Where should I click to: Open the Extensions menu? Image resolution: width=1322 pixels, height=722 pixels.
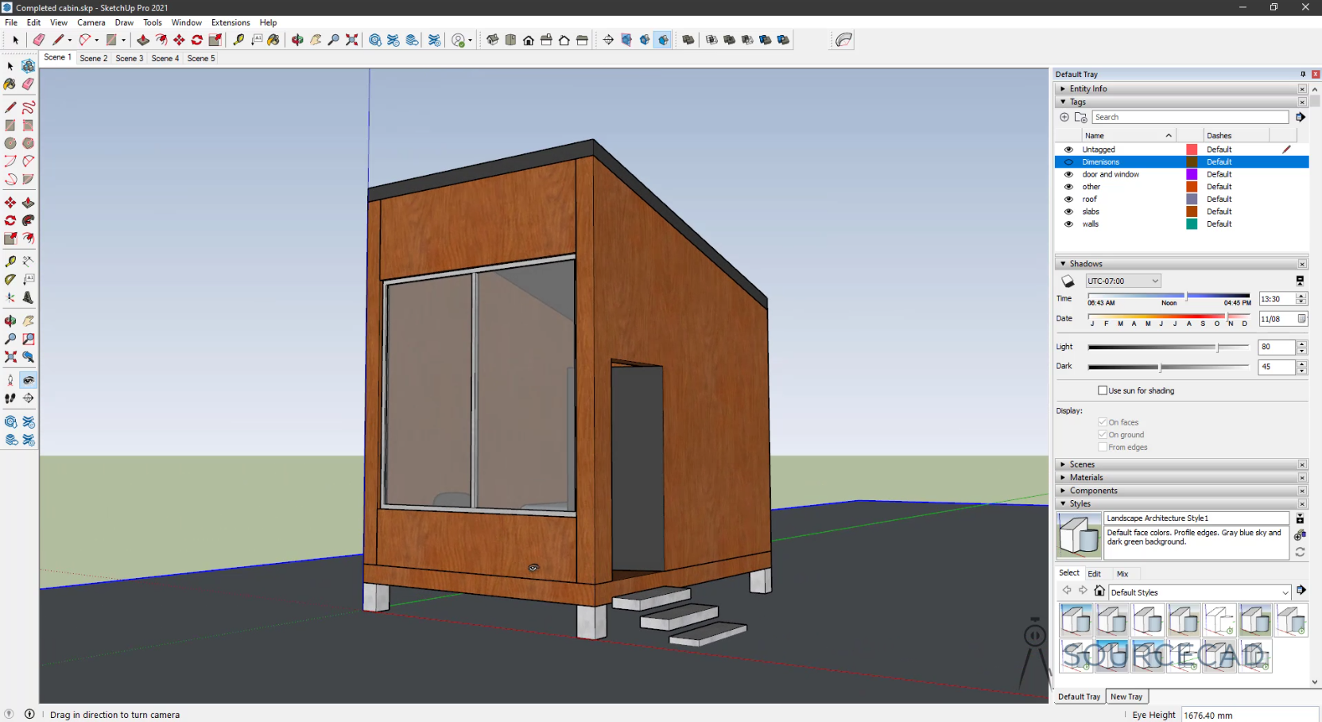point(231,22)
